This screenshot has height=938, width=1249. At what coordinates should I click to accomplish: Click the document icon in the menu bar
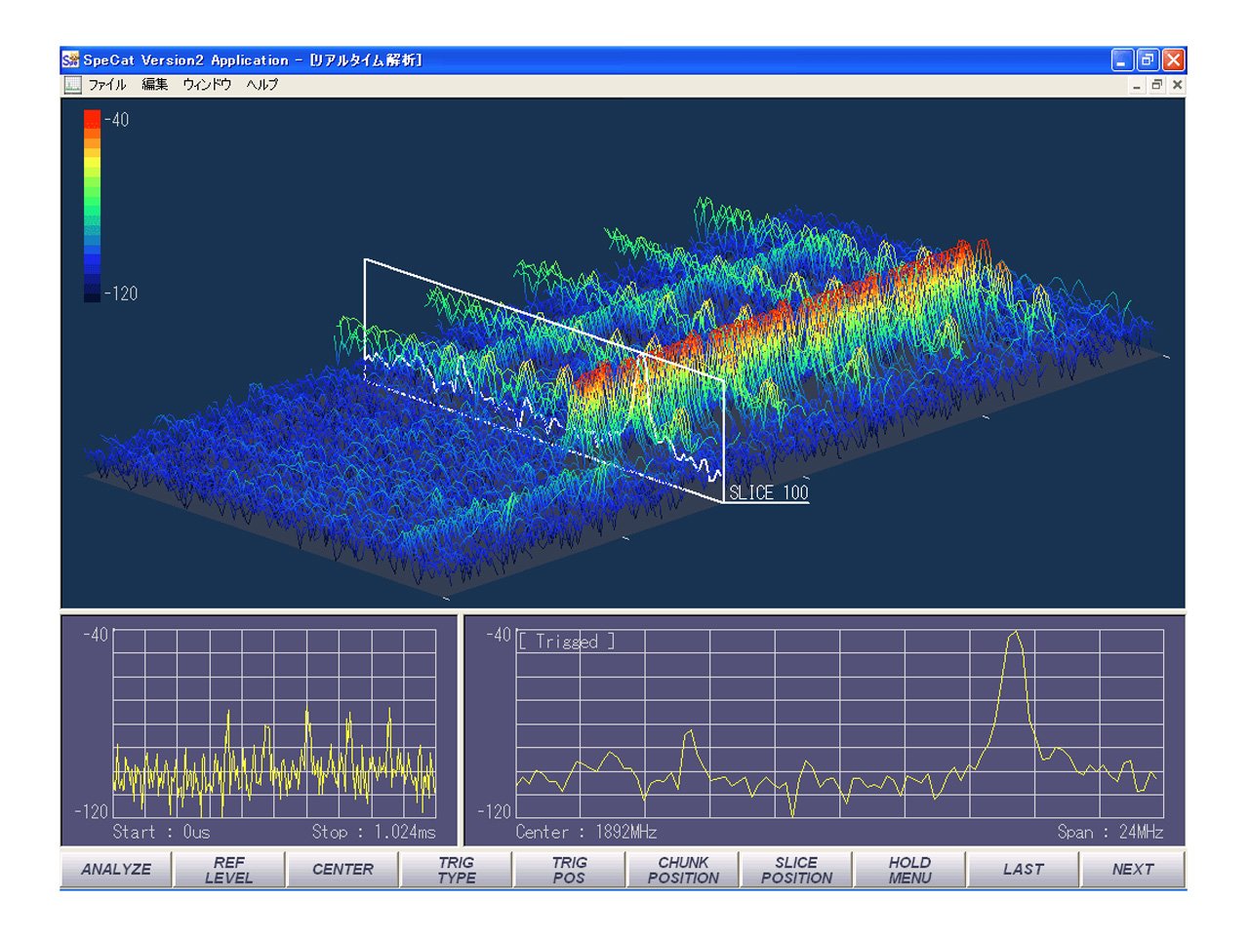72,85
